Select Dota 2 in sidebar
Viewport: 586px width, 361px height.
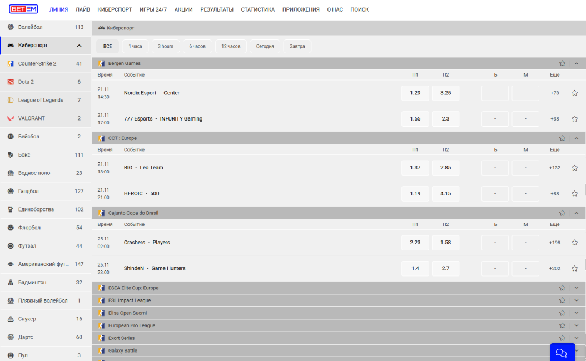26,82
